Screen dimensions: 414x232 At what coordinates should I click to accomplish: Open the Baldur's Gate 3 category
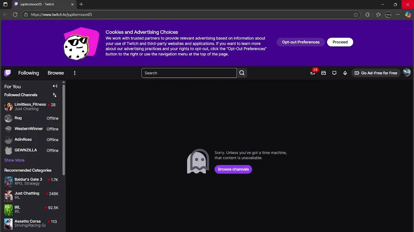point(28,179)
